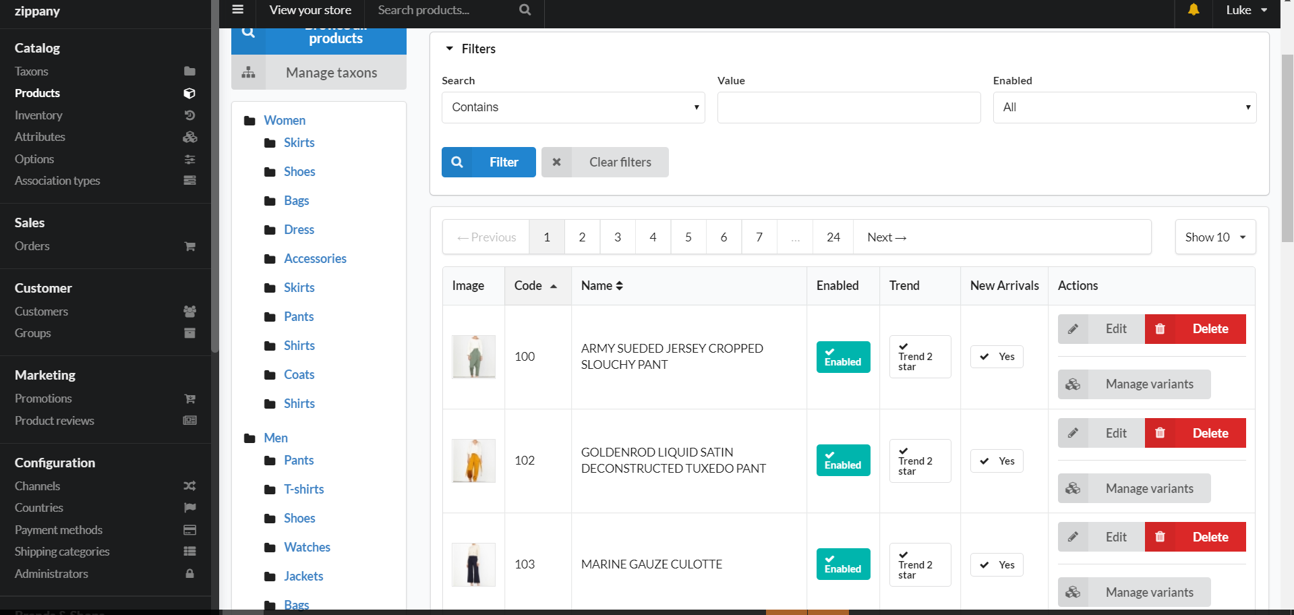Click the Orders cart icon
The width and height of the screenshot is (1294, 615).
[x=189, y=247]
